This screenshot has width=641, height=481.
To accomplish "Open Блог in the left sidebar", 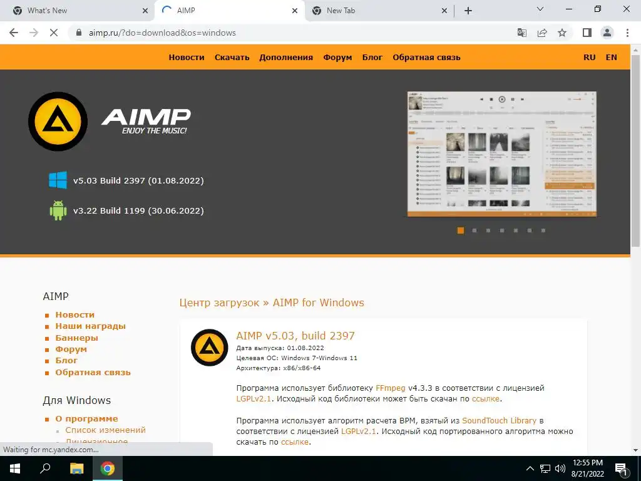I will [x=66, y=360].
